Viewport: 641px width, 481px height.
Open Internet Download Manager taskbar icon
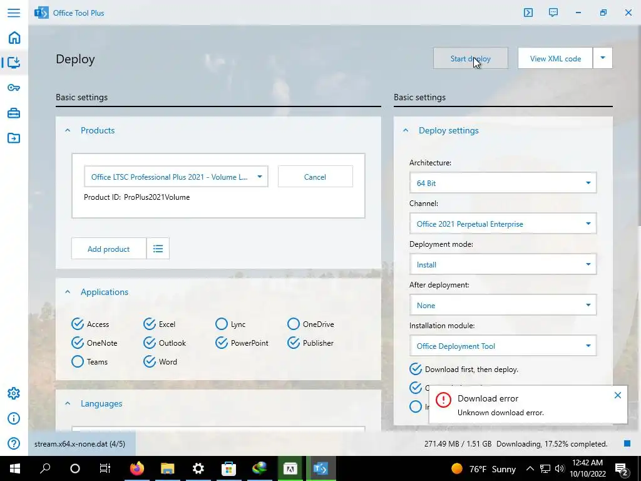259,468
